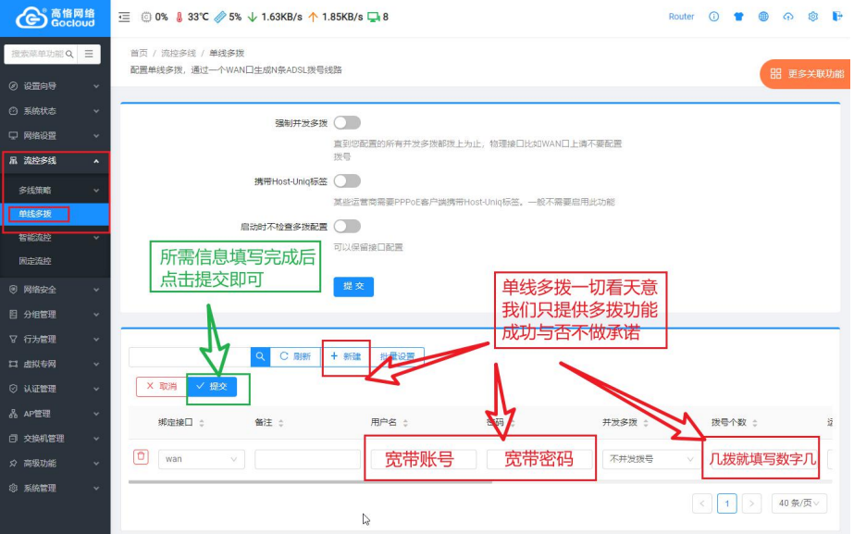Image resolution: width=854 pixels, height=534 pixels.
Task: Toggle the 强制并发多拨 switch
Action: [x=347, y=122]
